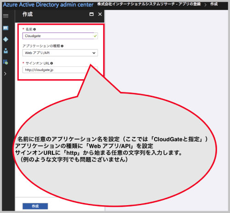The image size is (230, 213).
Task: Close the 作成 blade
Action: pos(100,14)
